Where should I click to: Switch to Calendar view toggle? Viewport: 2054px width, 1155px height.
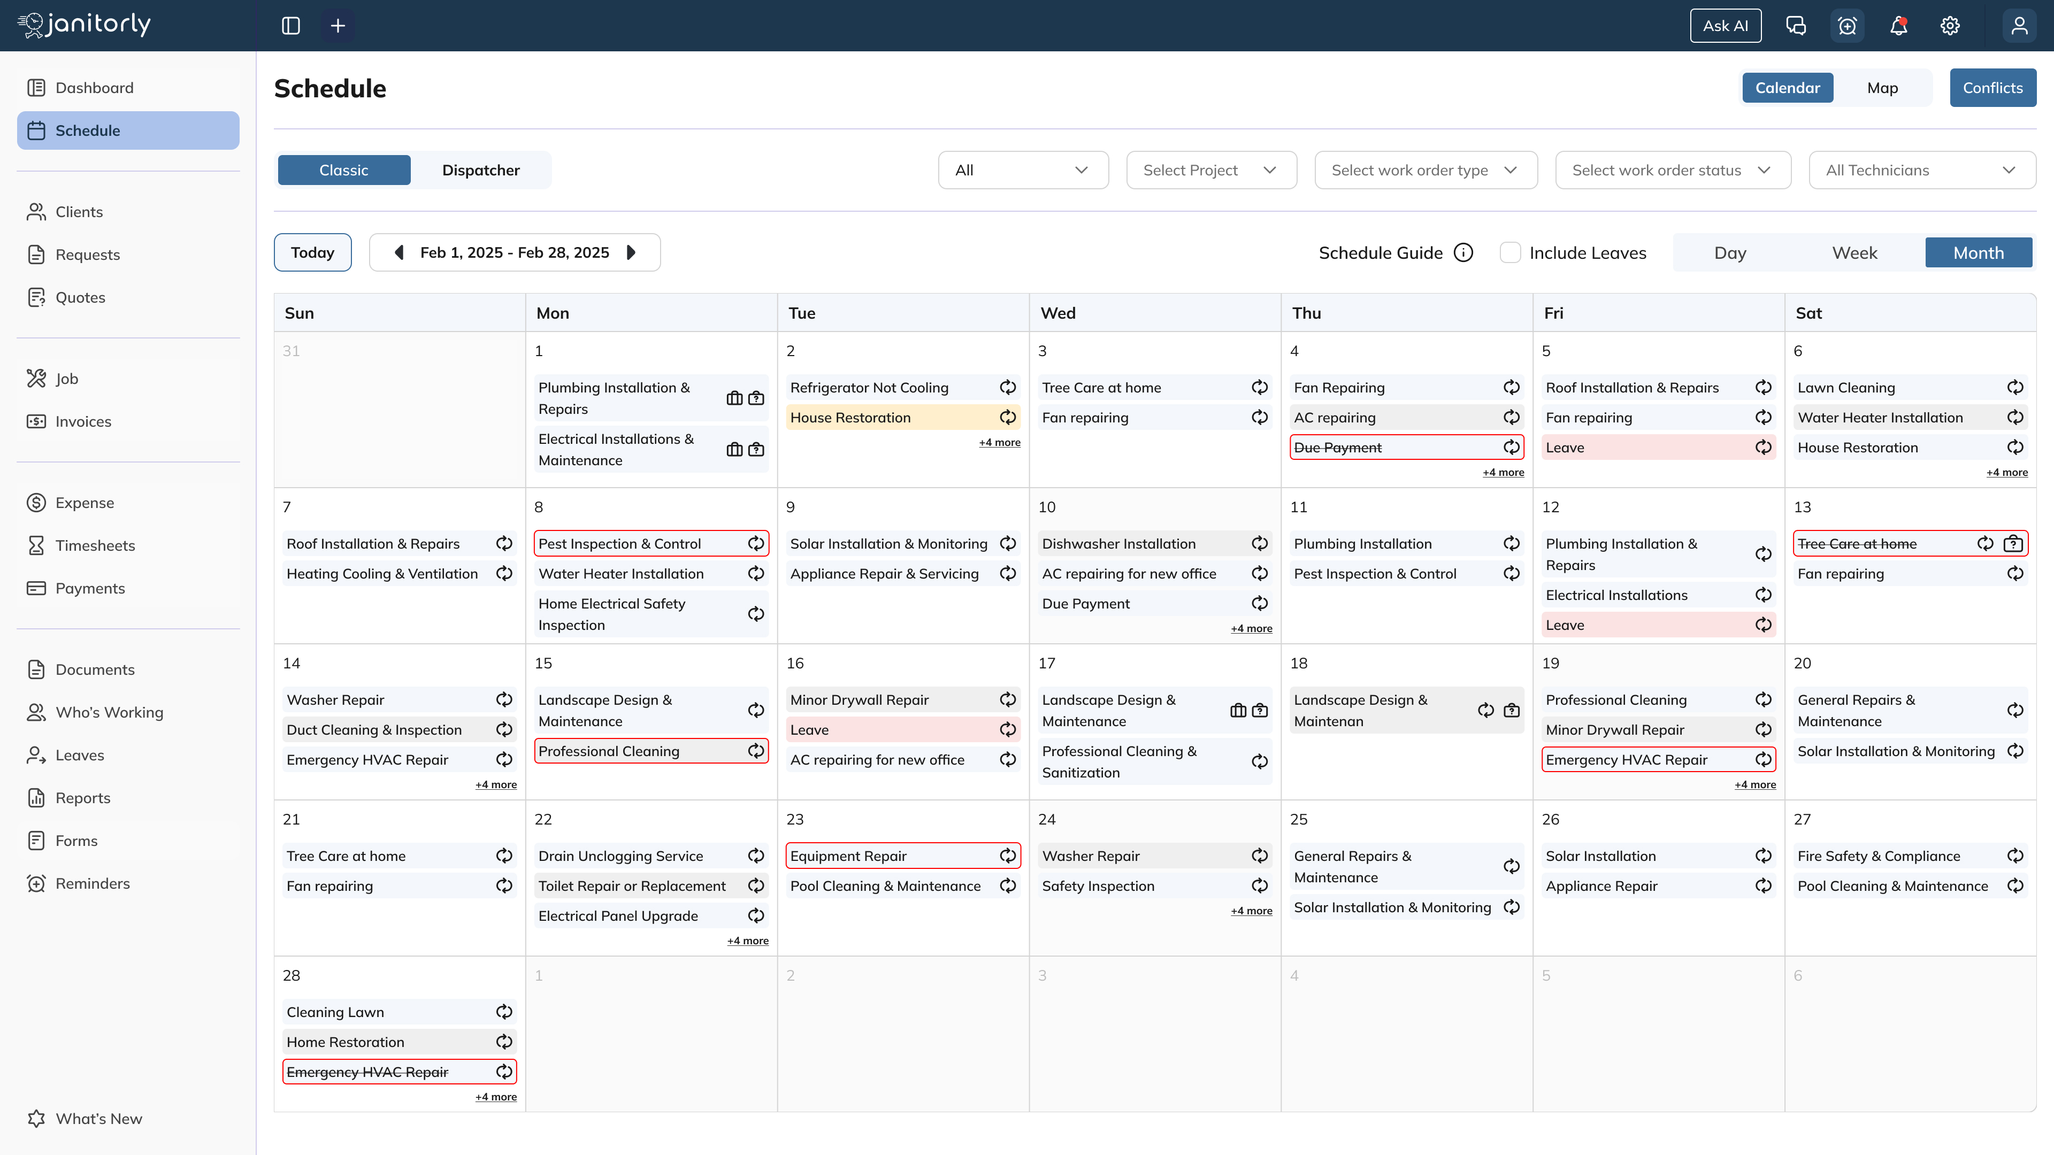pyautogui.click(x=1787, y=88)
